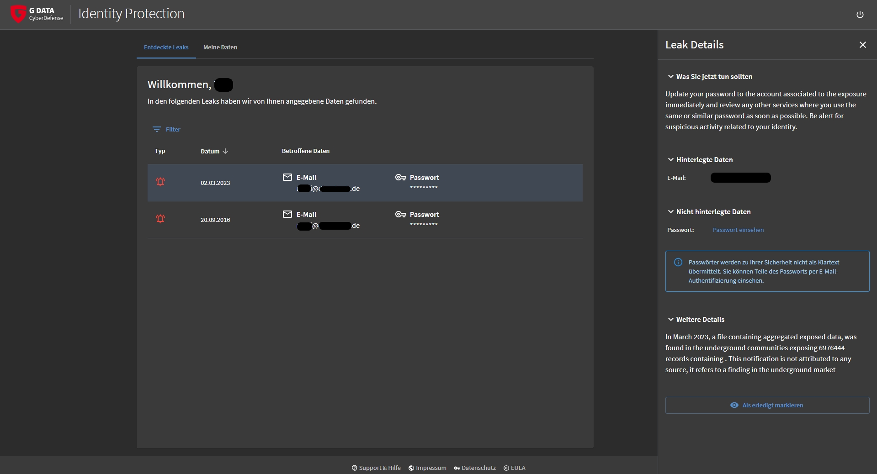Viewport: 877px width, 474px height.
Task: Click alarm bell icon for 02.03.2023 leak
Action: click(x=160, y=182)
